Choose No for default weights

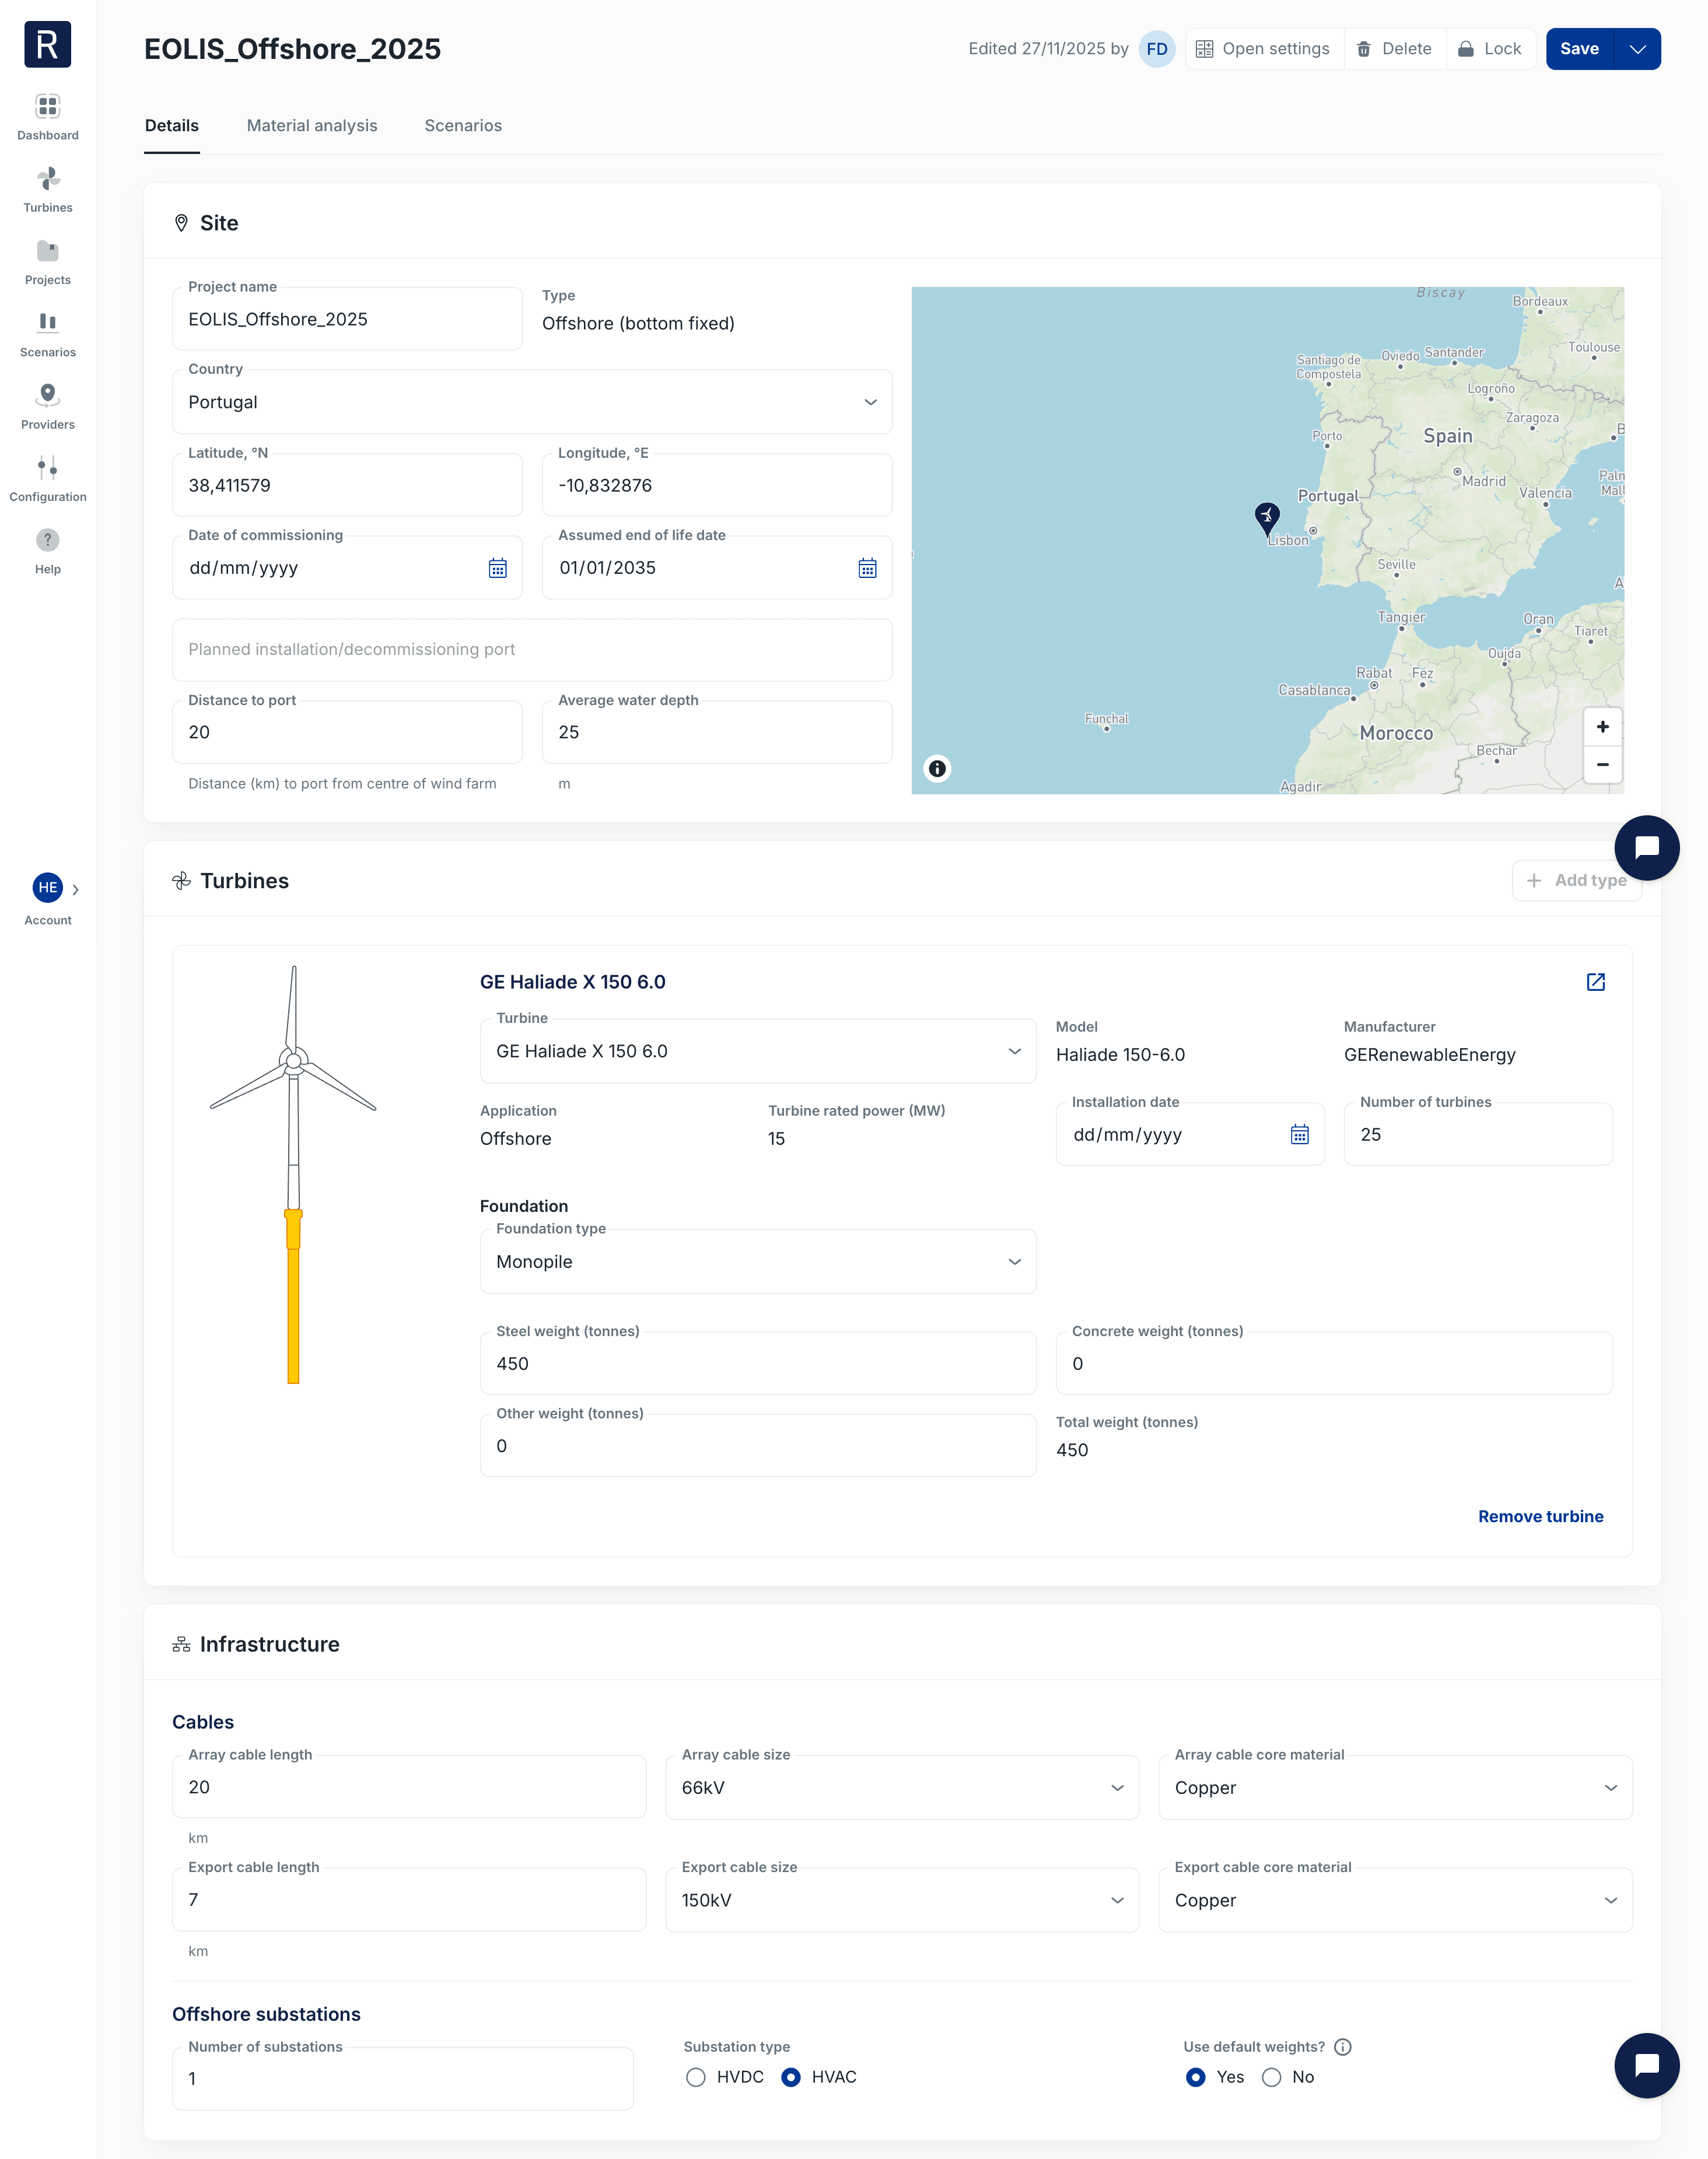point(1271,2077)
